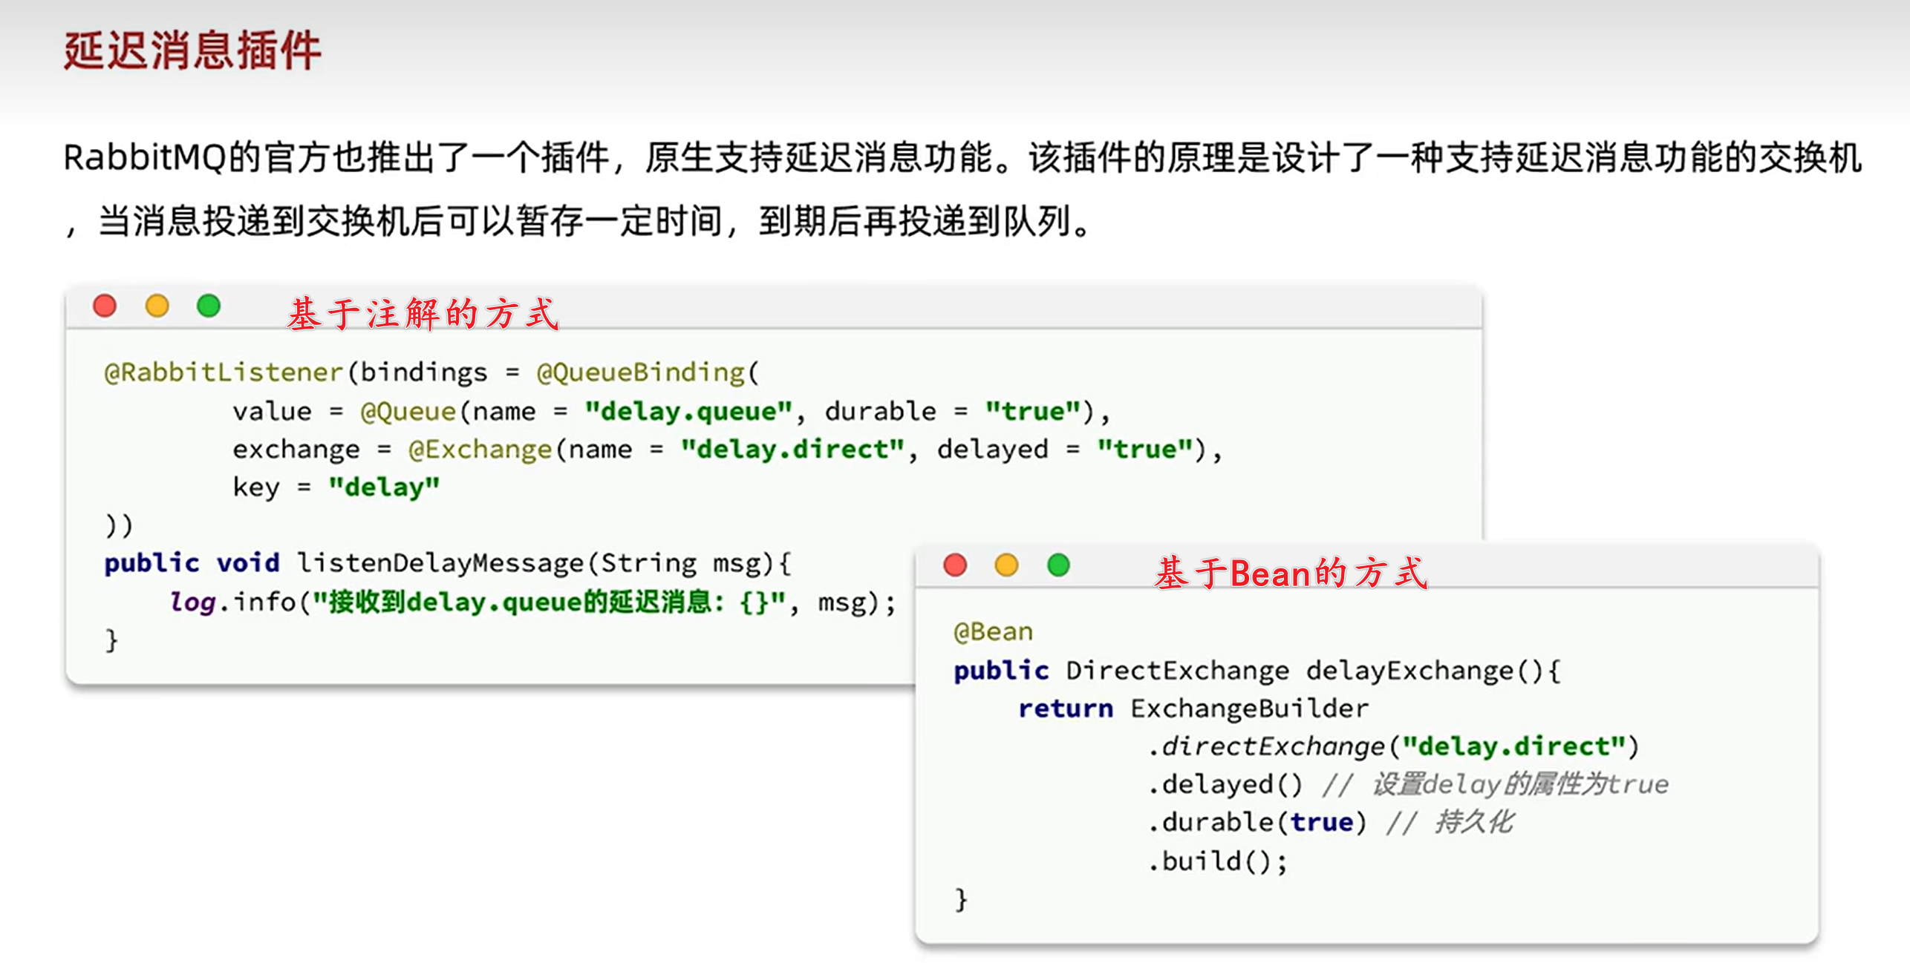
Task: Click the "delay.queue" string in @Queue line
Action: [x=688, y=411]
